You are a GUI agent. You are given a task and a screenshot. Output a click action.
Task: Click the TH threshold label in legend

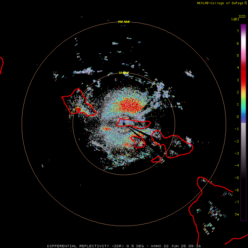[237, 215]
